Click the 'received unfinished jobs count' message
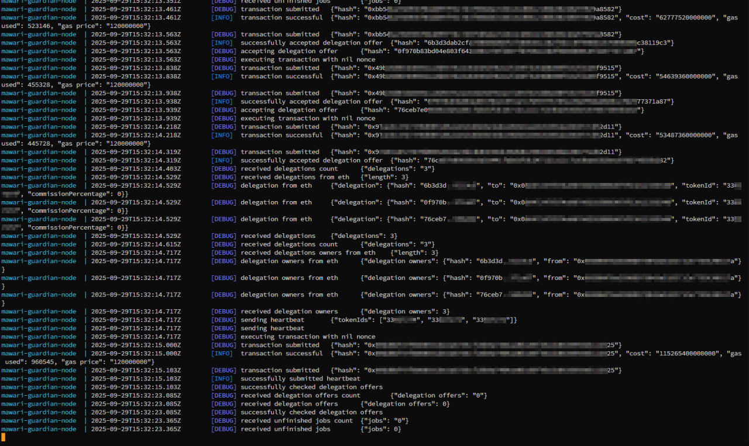This screenshot has height=446, width=749. [x=297, y=421]
